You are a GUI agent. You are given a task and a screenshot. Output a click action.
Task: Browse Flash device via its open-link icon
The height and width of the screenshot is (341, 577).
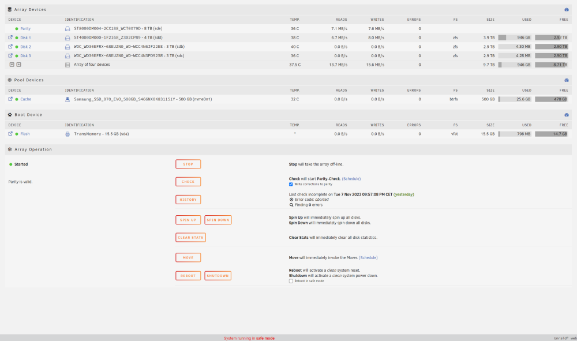coord(10,133)
